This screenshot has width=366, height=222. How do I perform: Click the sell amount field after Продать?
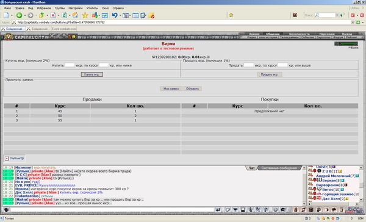tap(249, 65)
